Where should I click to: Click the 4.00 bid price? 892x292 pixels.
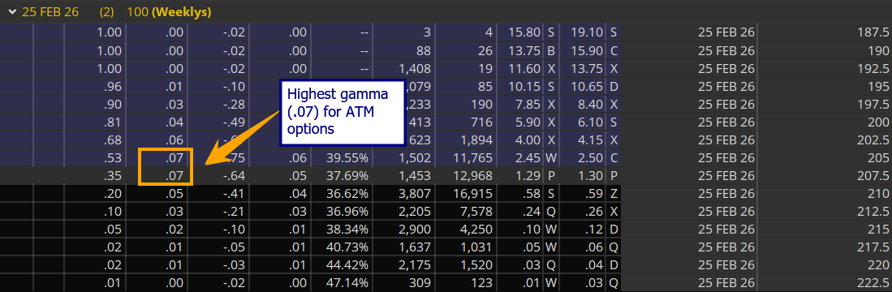[x=528, y=140]
